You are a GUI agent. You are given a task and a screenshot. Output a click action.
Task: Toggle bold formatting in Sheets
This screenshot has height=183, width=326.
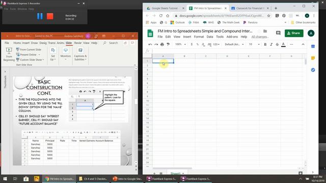pyautogui.click(x=265, y=44)
